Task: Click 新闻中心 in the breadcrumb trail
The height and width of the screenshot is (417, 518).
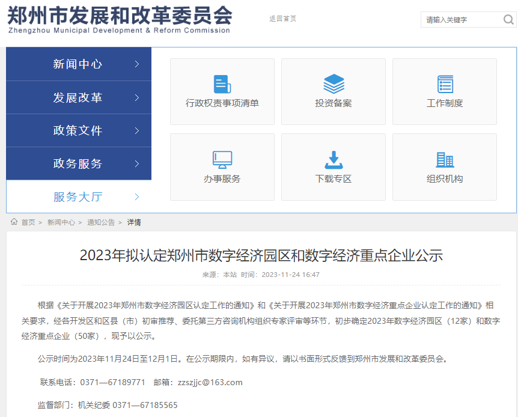Action: (x=60, y=221)
